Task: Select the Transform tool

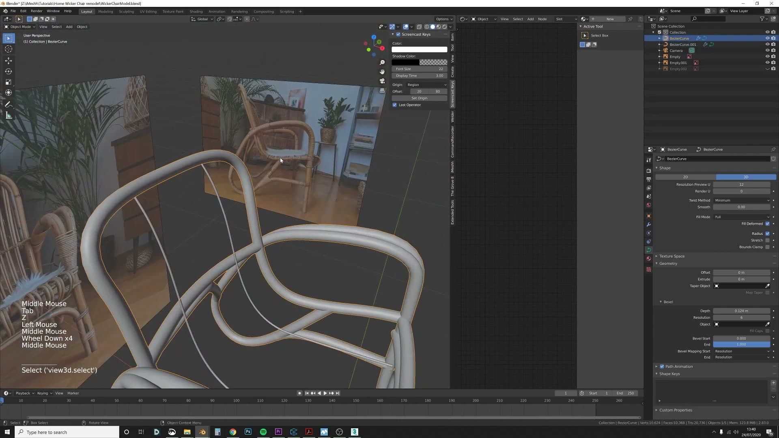Action: click(9, 93)
